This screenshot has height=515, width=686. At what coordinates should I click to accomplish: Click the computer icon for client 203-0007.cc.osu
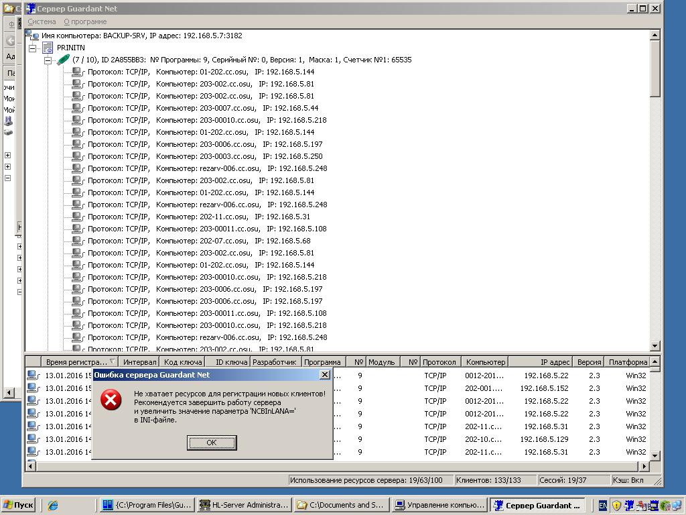tap(78, 108)
